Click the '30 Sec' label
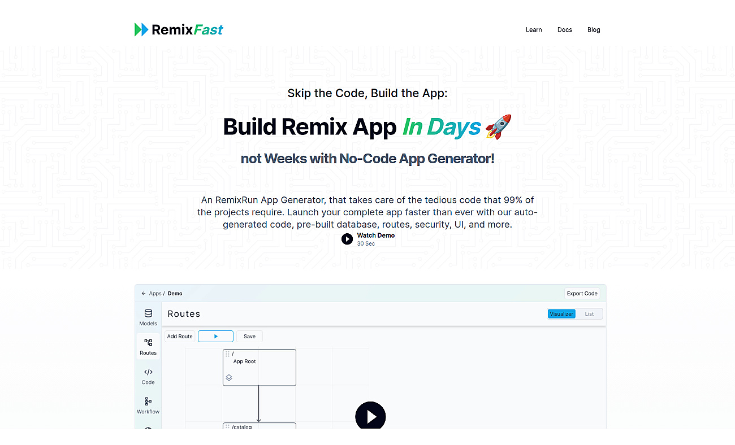 click(x=366, y=244)
